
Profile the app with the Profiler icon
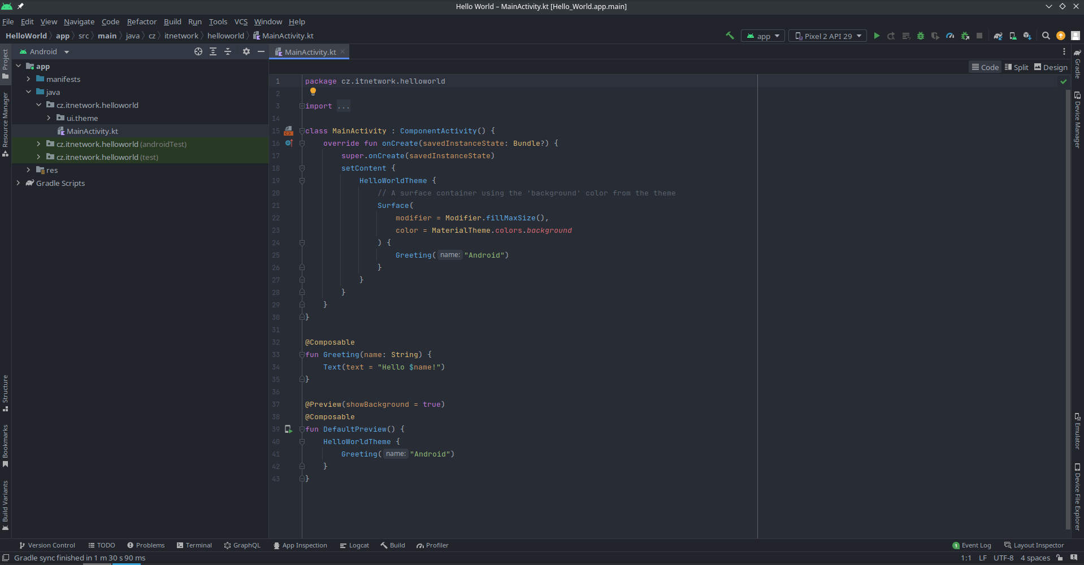(950, 36)
